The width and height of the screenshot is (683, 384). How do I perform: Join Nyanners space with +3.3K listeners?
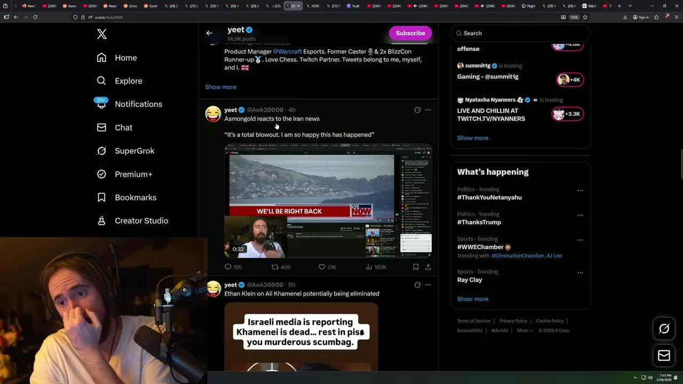click(x=567, y=114)
